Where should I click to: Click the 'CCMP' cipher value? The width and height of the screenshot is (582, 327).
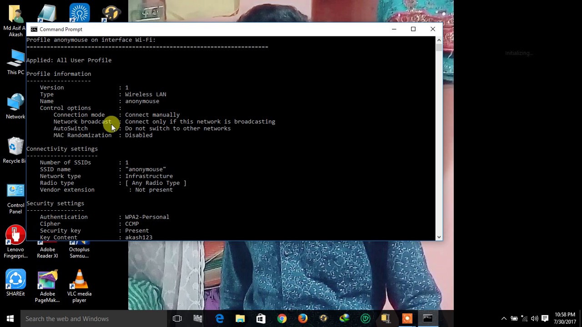click(x=132, y=224)
